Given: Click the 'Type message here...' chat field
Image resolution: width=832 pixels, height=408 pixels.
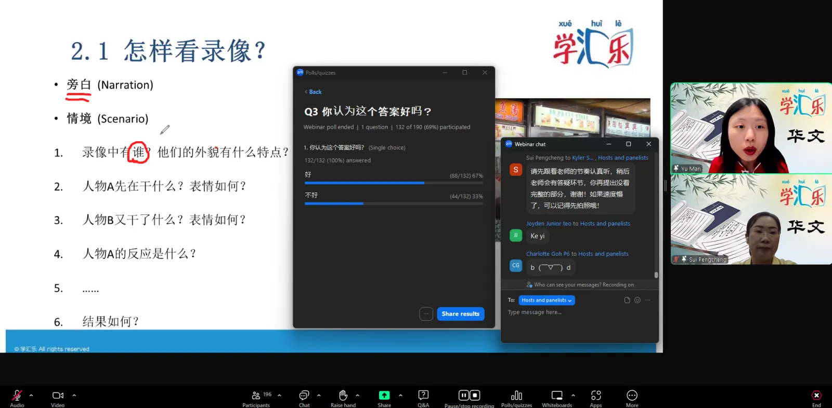Looking at the screenshot, I should pos(579,312).
